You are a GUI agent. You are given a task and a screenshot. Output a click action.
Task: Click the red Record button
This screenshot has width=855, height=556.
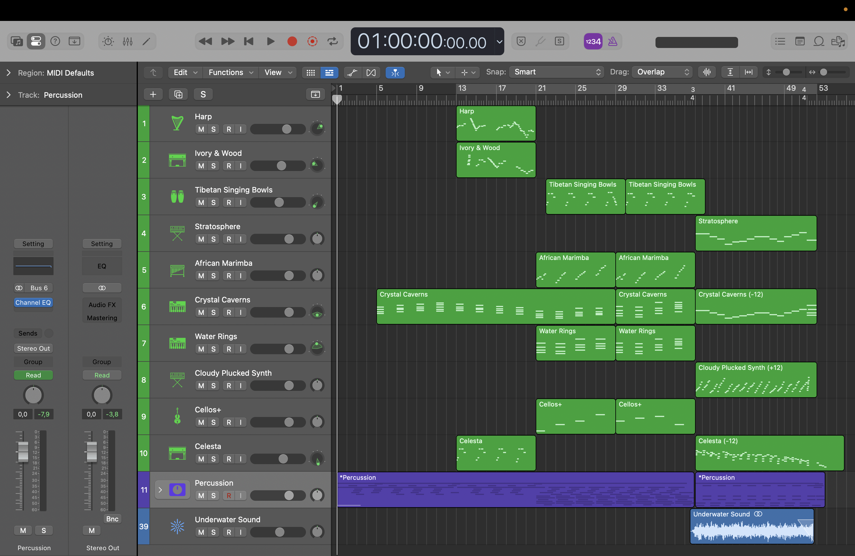[x=292, y=41]
